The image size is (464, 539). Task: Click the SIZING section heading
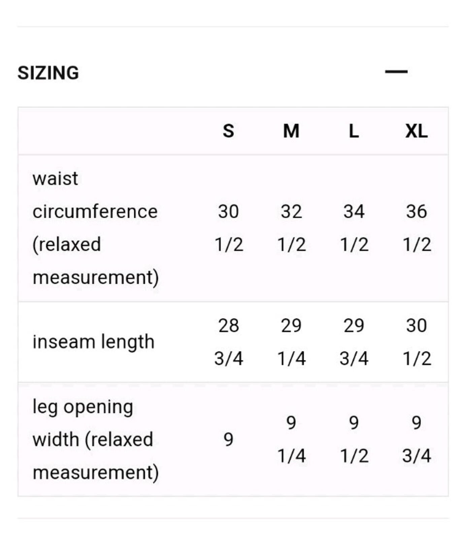(x=48, y=73)
